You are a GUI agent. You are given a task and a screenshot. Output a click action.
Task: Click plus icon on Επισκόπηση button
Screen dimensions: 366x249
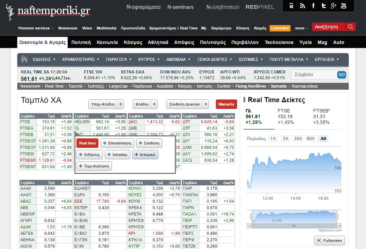(105, 143)
